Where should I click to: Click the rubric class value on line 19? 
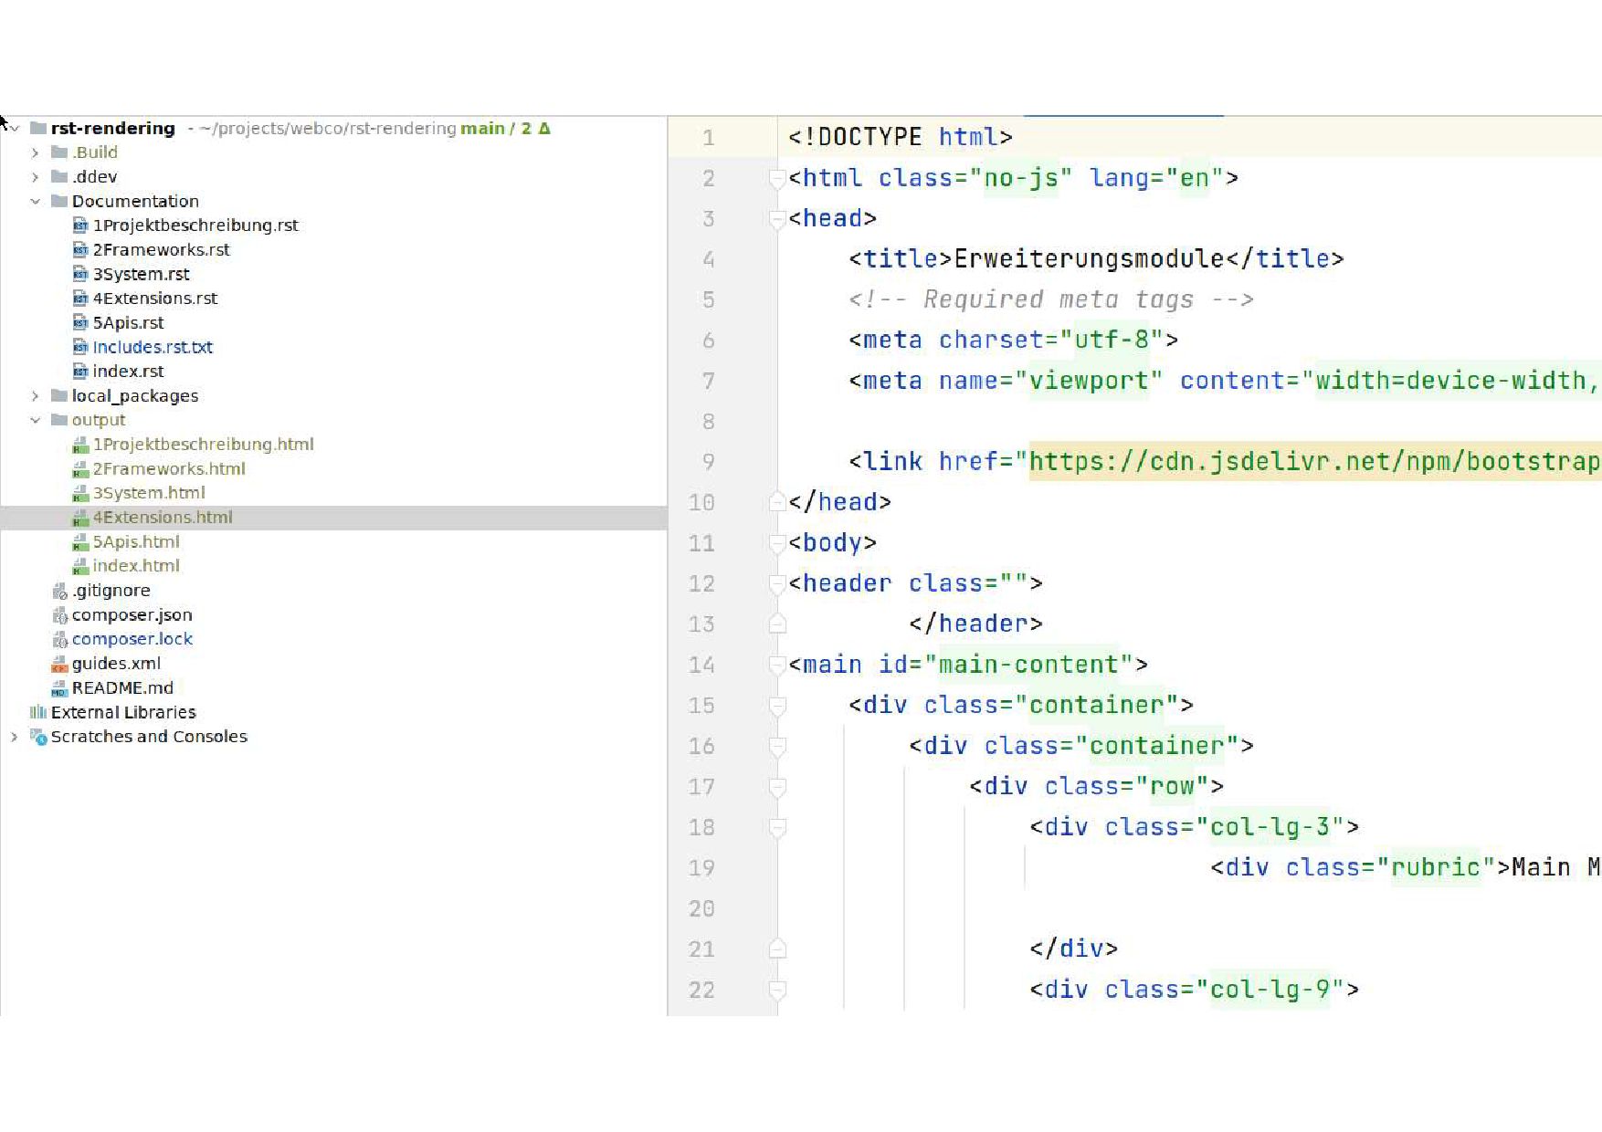point(1436,868)
